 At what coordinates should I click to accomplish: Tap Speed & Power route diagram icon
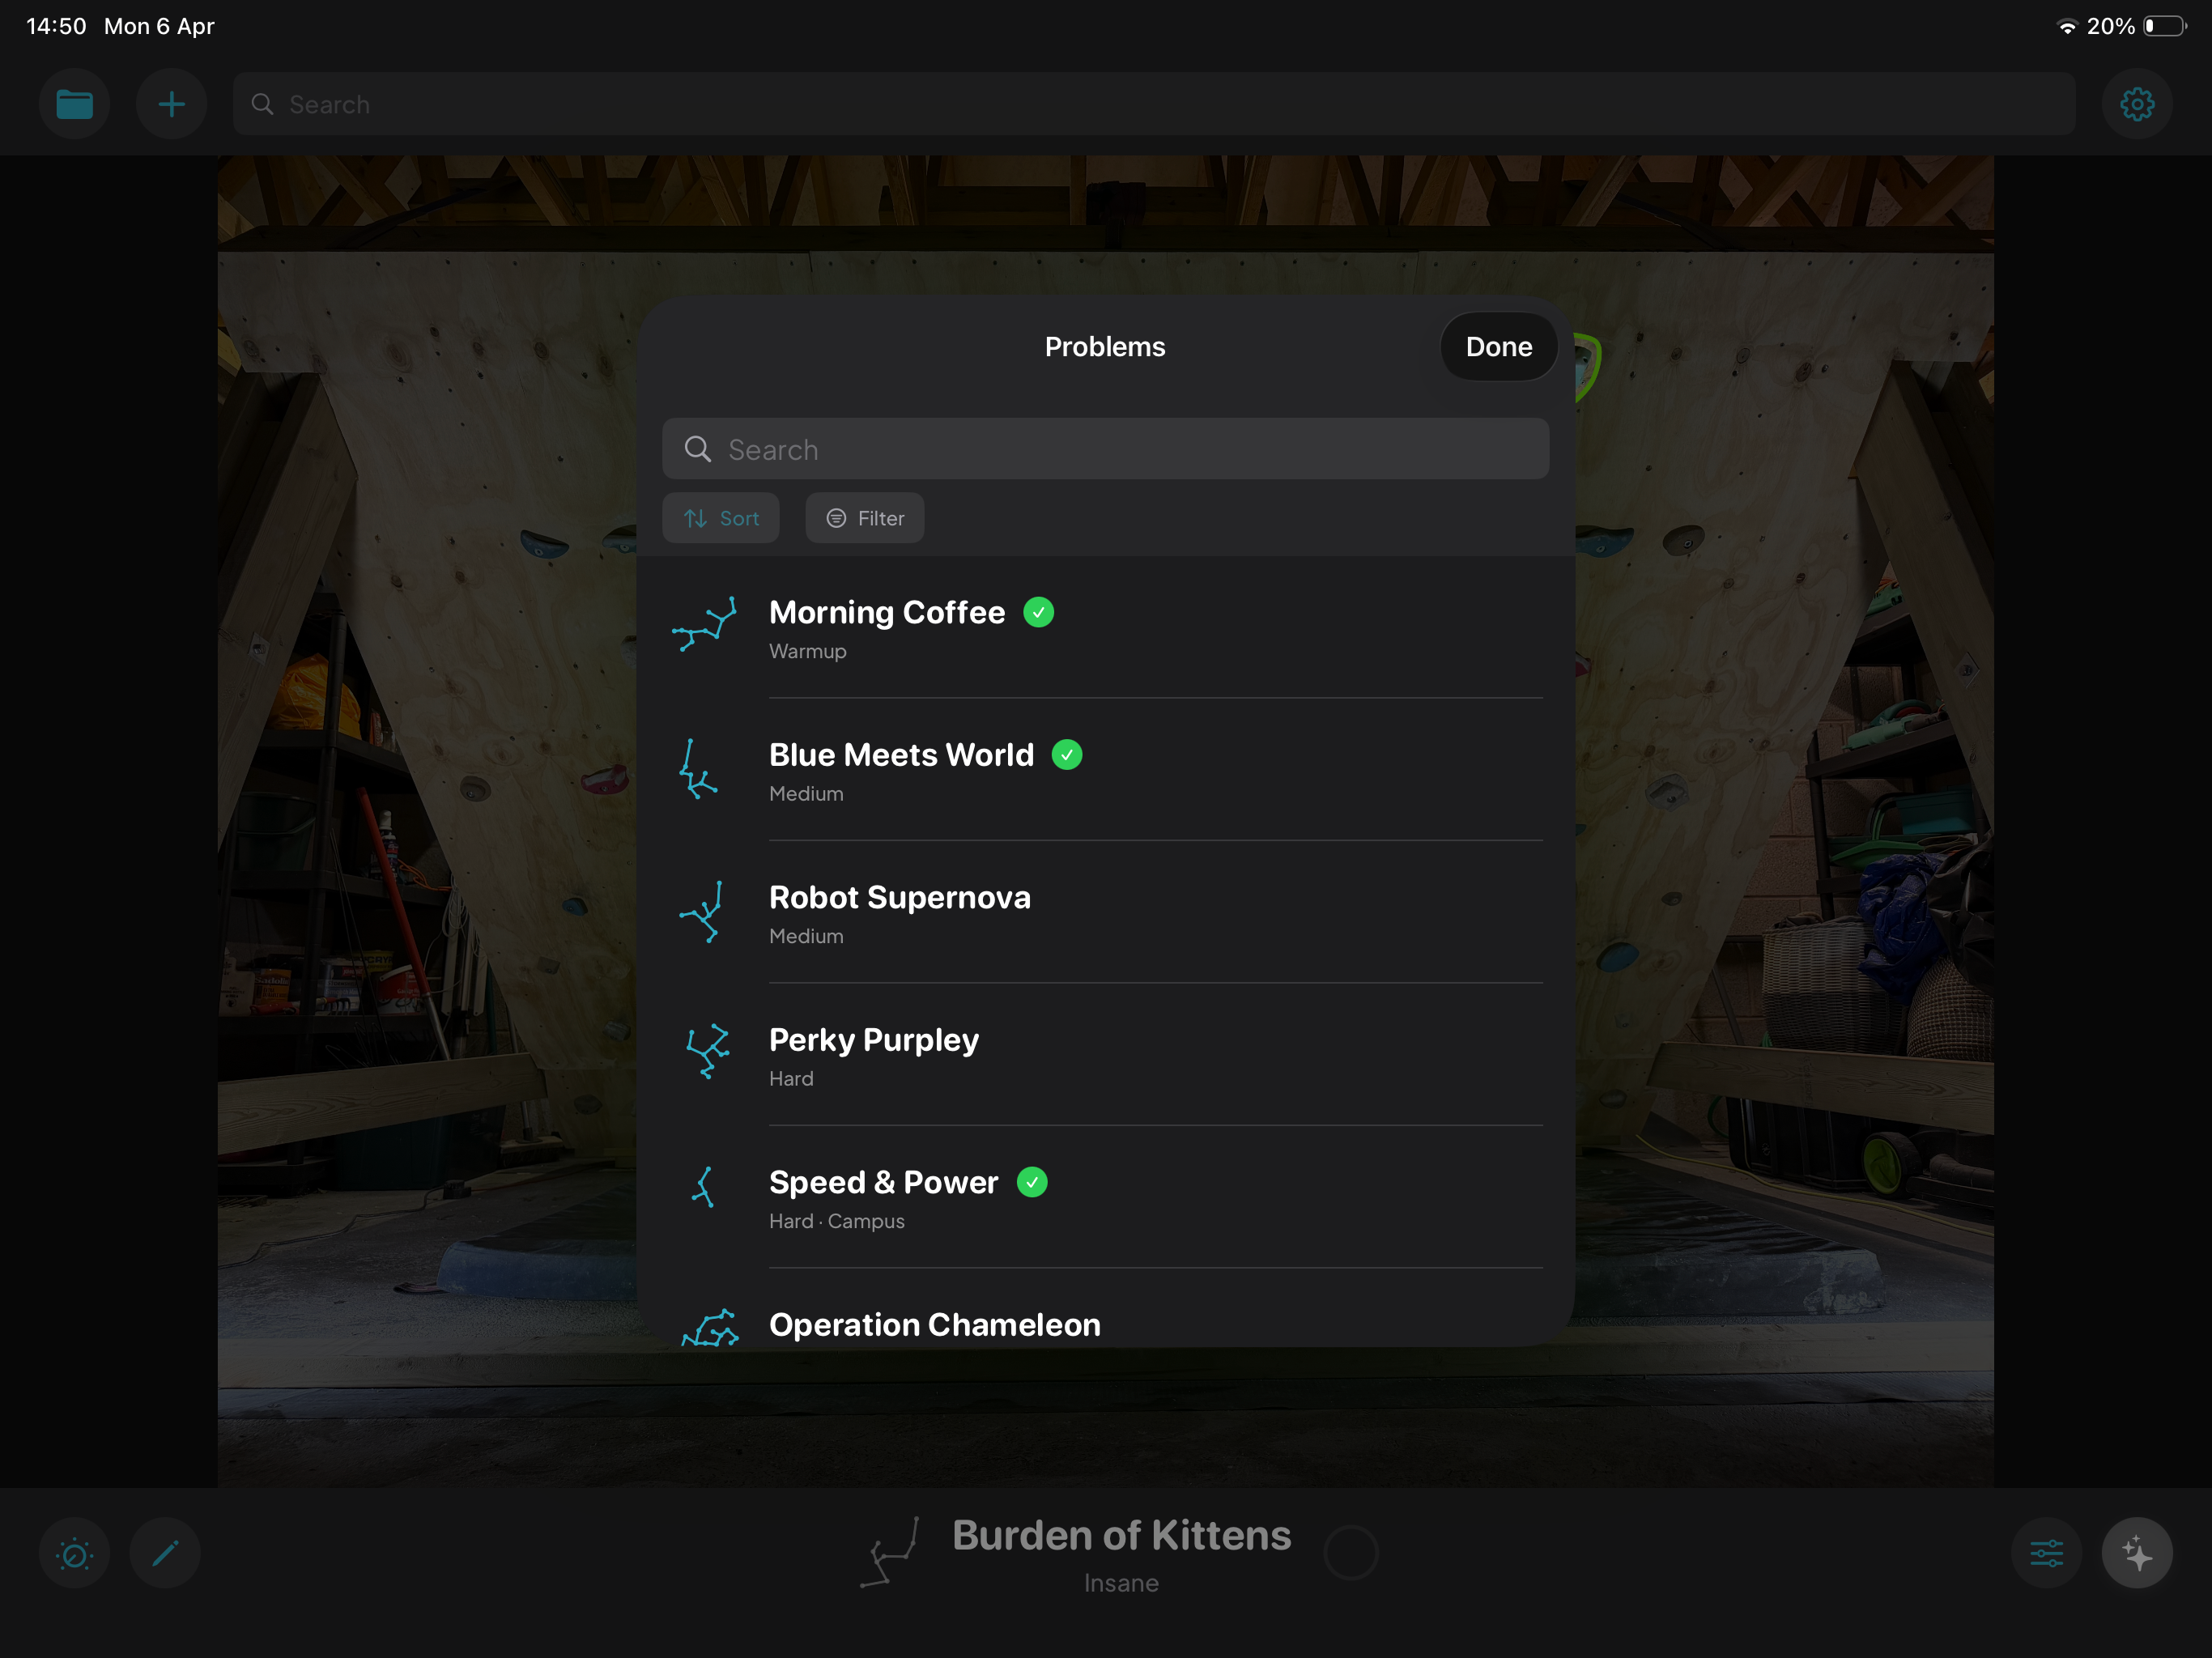pos(704,1188)
